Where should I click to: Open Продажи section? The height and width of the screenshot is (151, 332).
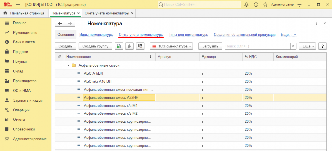(20, 52)
